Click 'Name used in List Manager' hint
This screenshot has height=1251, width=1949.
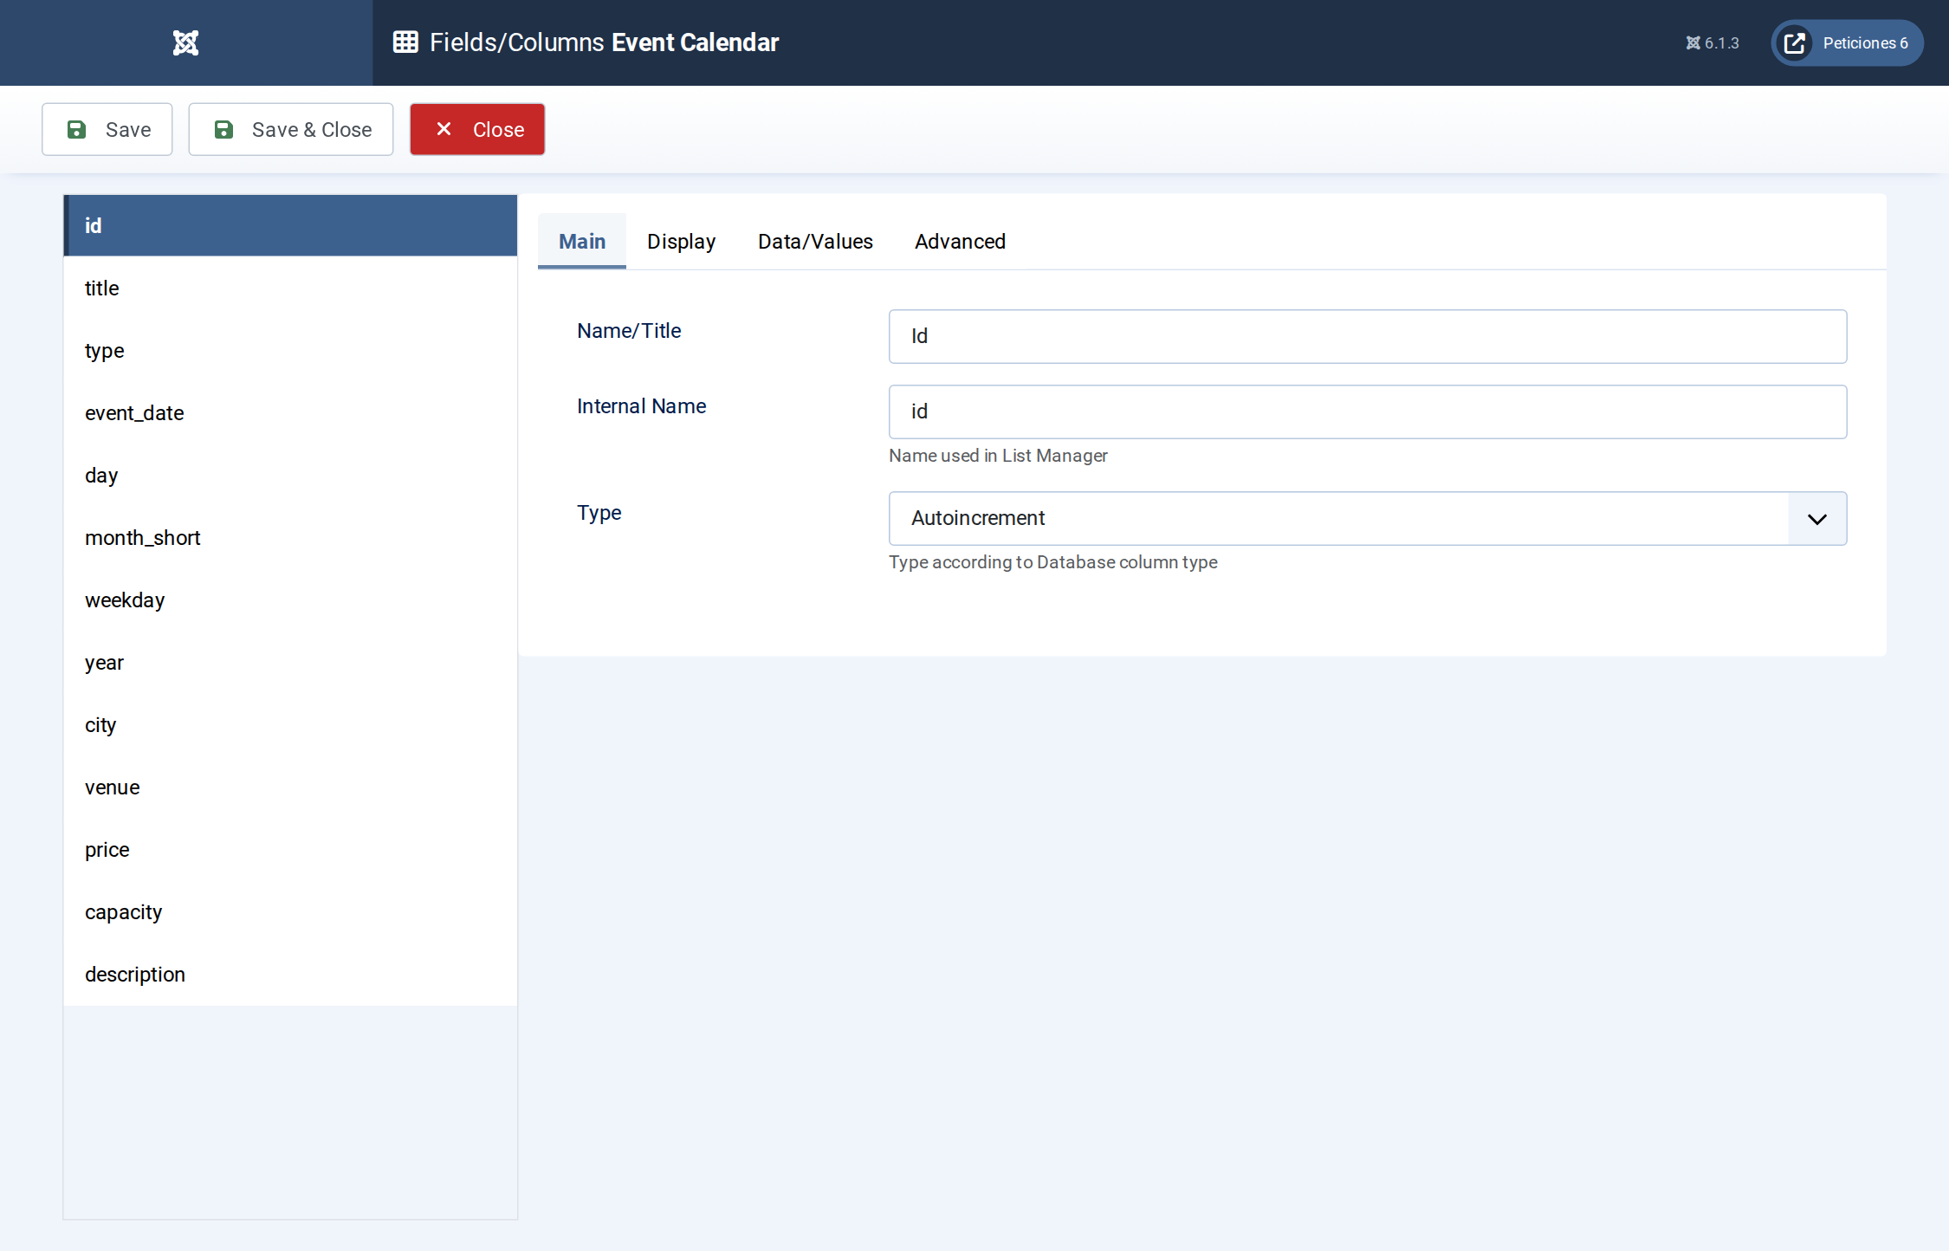[998, 456]
